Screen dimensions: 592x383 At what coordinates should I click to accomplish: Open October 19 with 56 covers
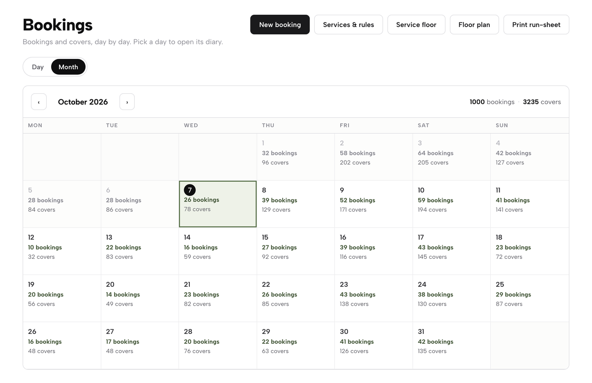point(62,299)
